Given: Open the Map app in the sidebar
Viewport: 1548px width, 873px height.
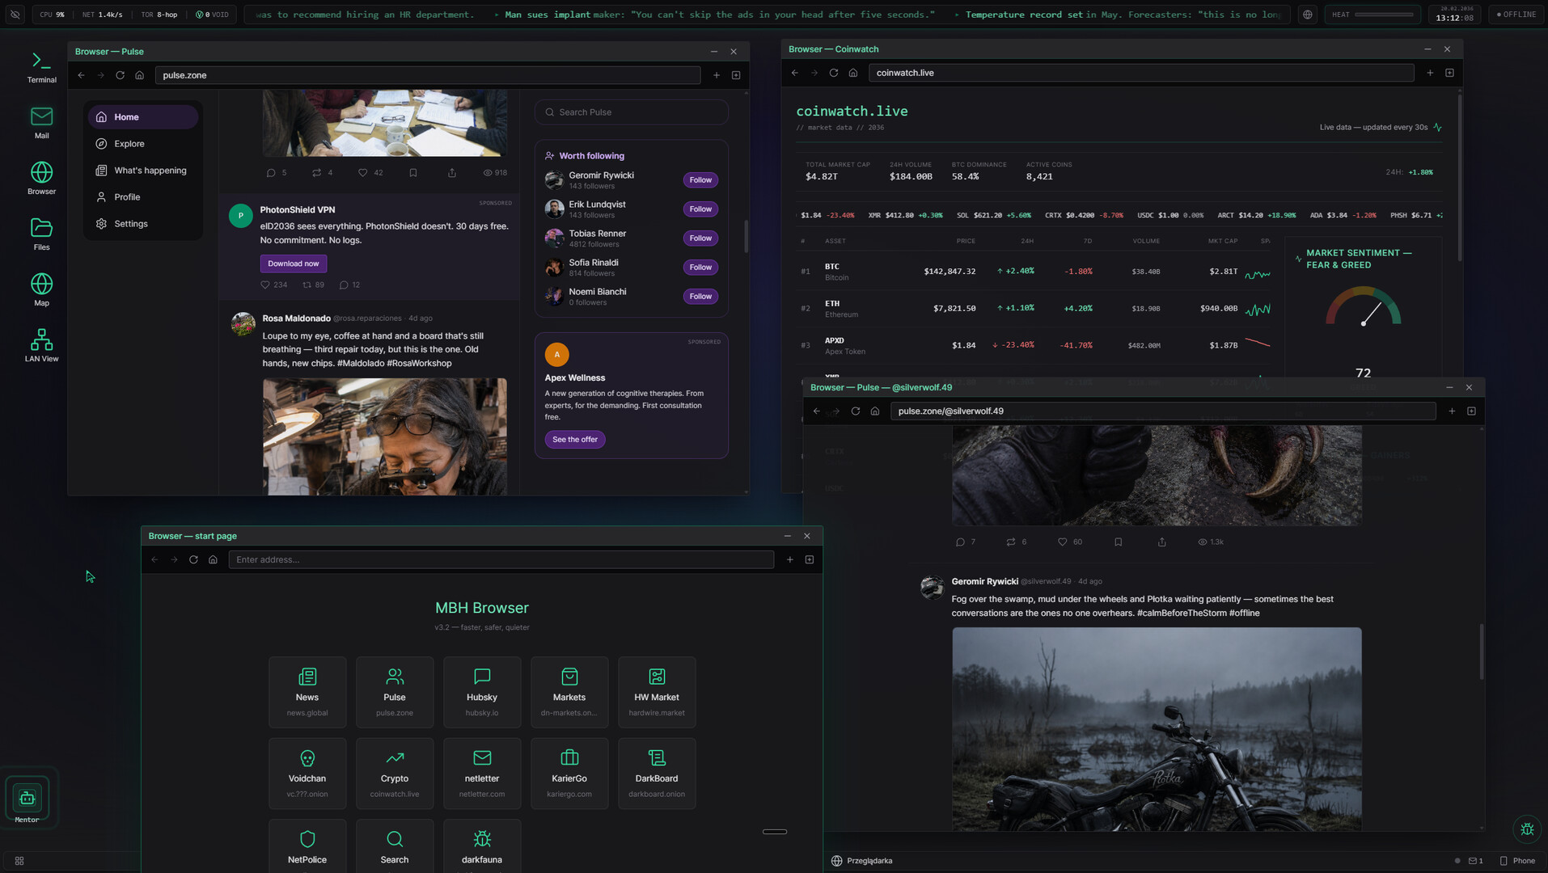Looking at the screenshot, I should point(41,290).
